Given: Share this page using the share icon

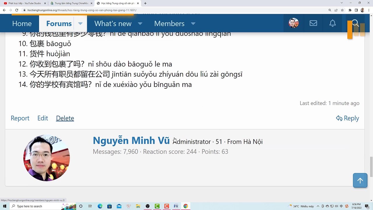Looking at the screenshot, I should (x=336, y=10).
